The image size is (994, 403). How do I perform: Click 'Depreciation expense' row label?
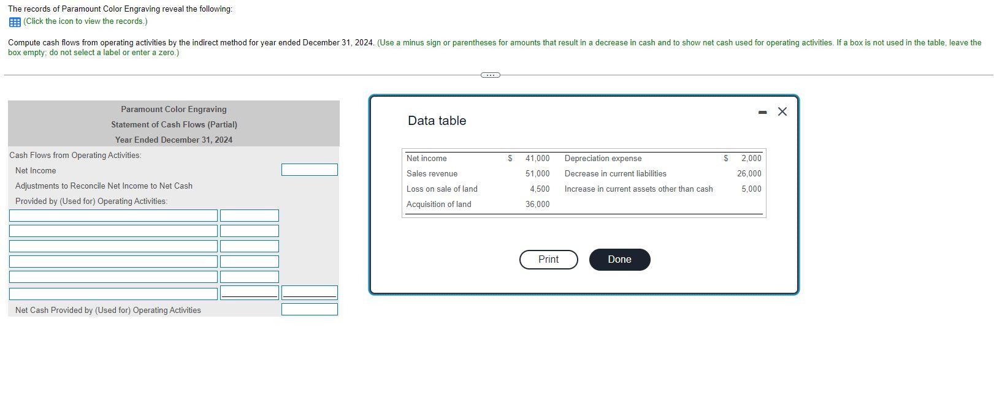point(603,159)
